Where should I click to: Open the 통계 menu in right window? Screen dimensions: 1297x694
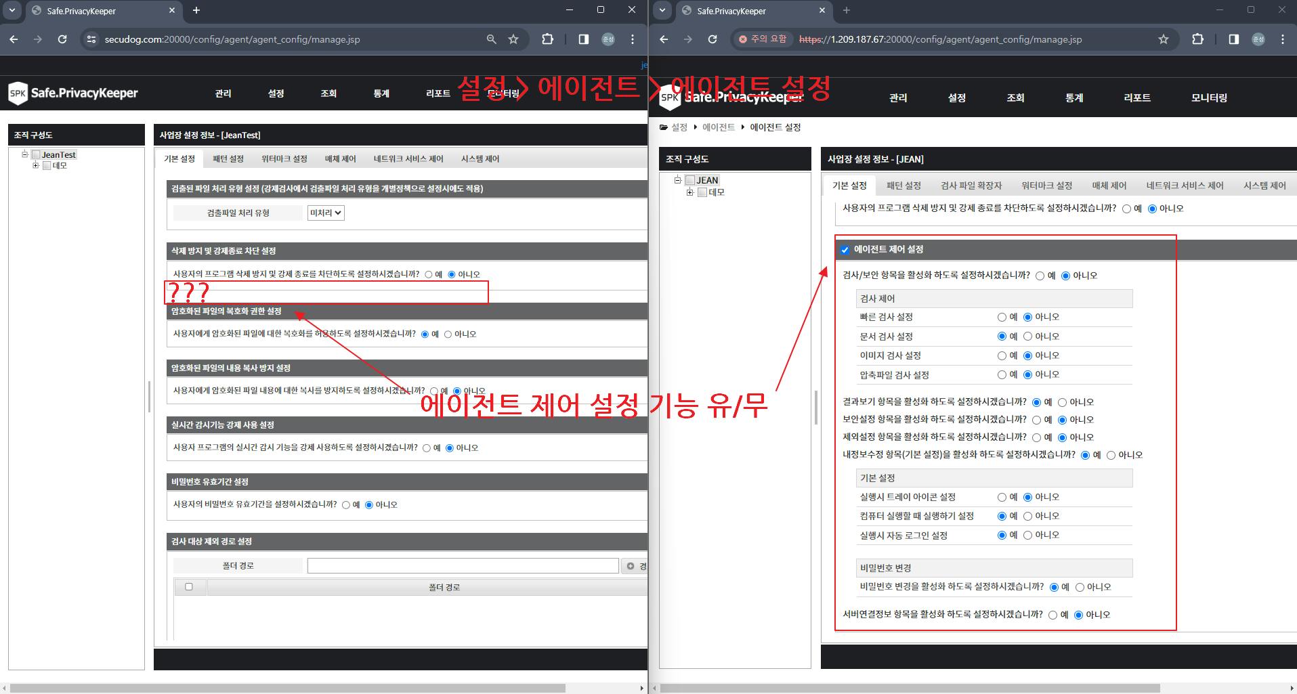pyautogui.click(x=1074, y=97)
